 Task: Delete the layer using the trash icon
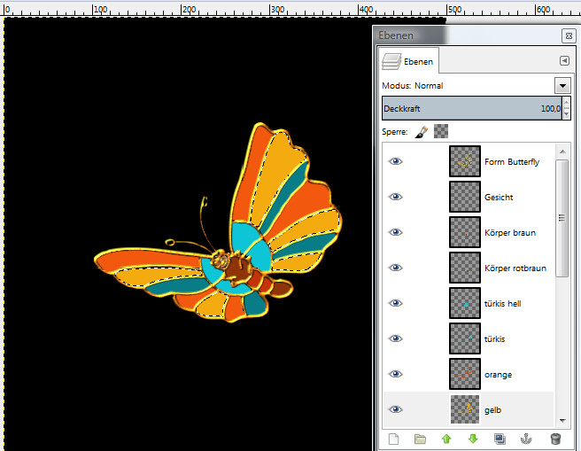[555, 439]
